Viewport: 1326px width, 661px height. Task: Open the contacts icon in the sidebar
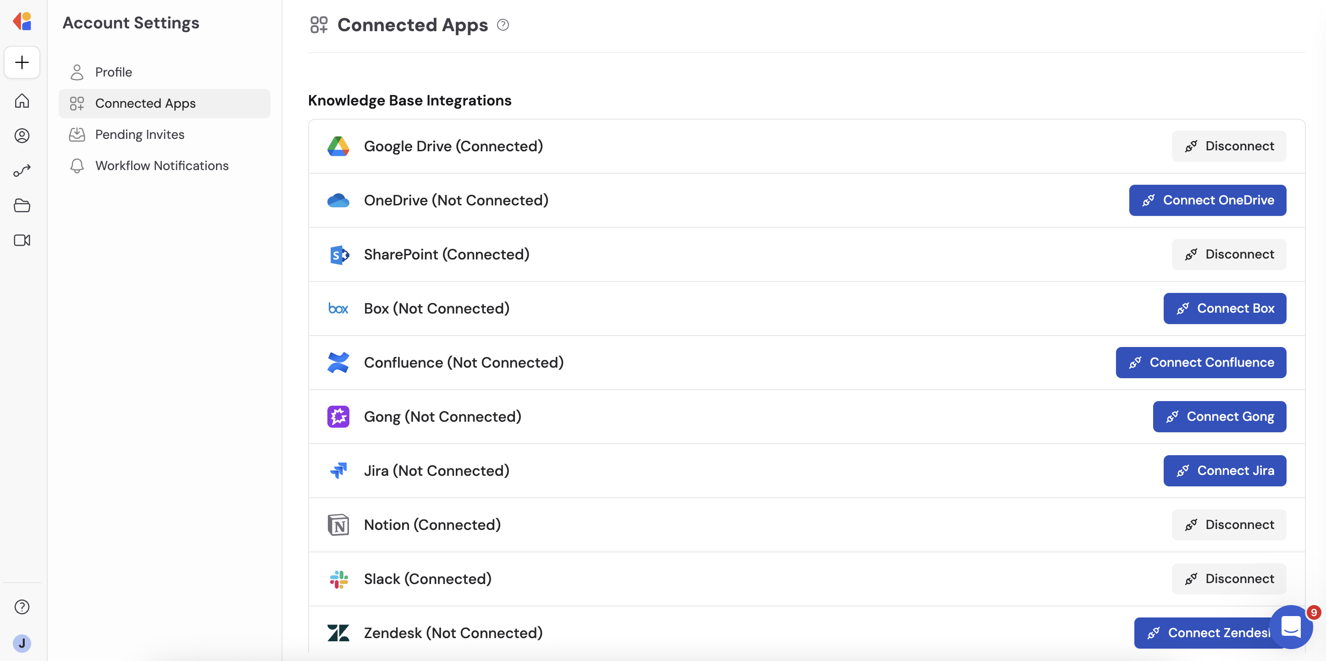click(x=22, y=136)
